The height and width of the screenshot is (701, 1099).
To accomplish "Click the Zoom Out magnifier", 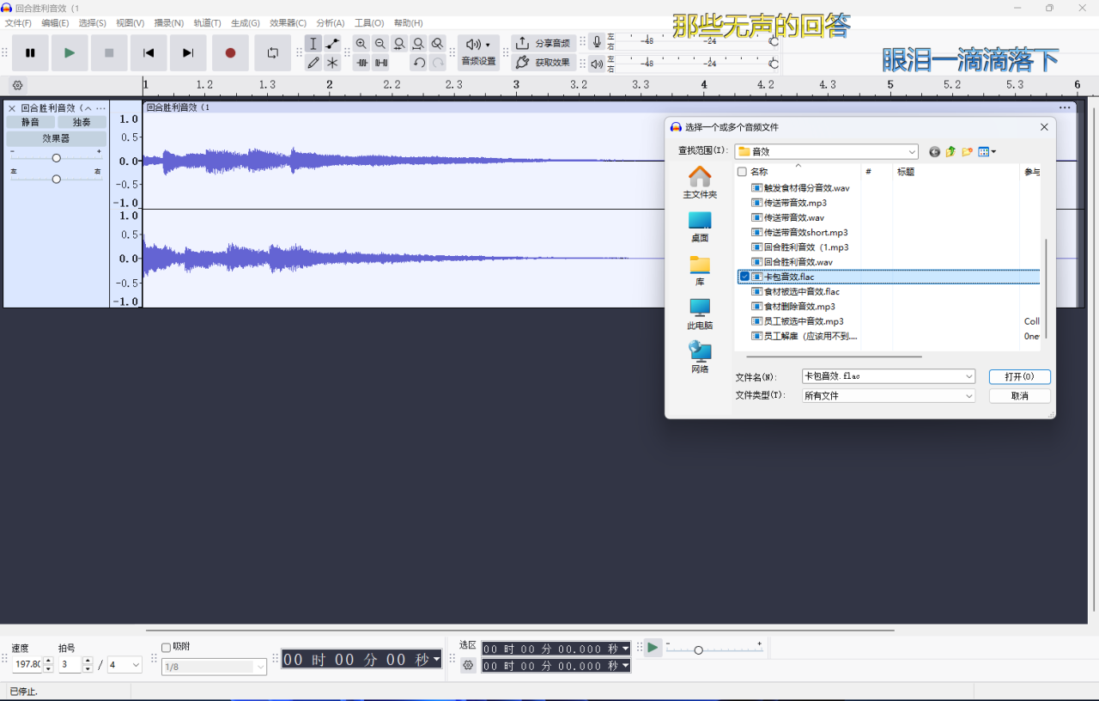I will point(380,44).
